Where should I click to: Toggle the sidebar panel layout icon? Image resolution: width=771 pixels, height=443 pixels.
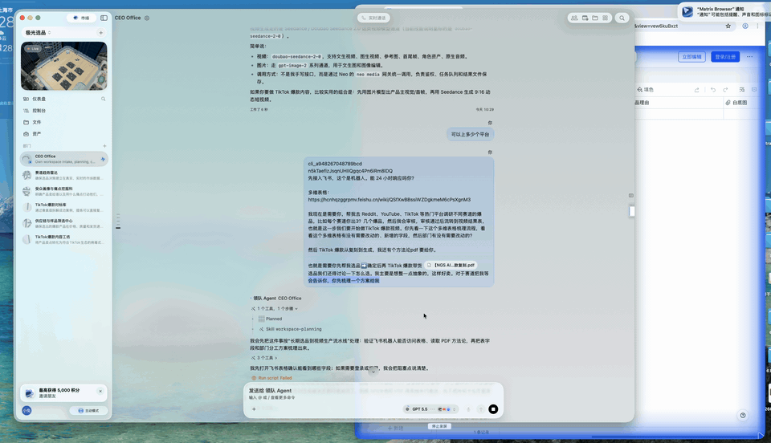tap(104, 18)
